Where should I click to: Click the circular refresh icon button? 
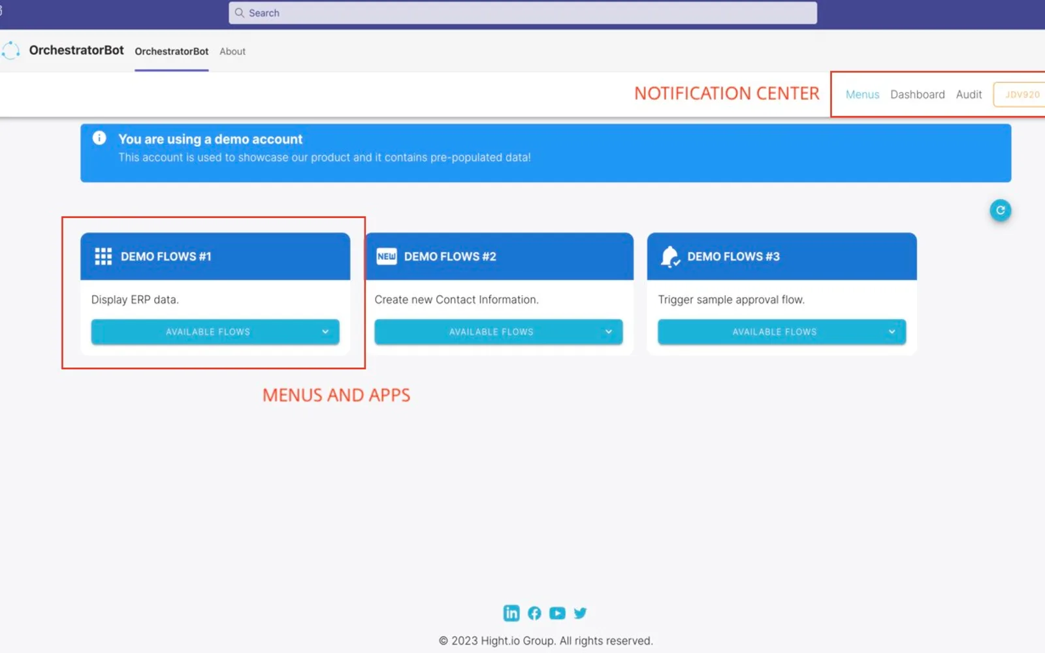(x=1000, y=210)
